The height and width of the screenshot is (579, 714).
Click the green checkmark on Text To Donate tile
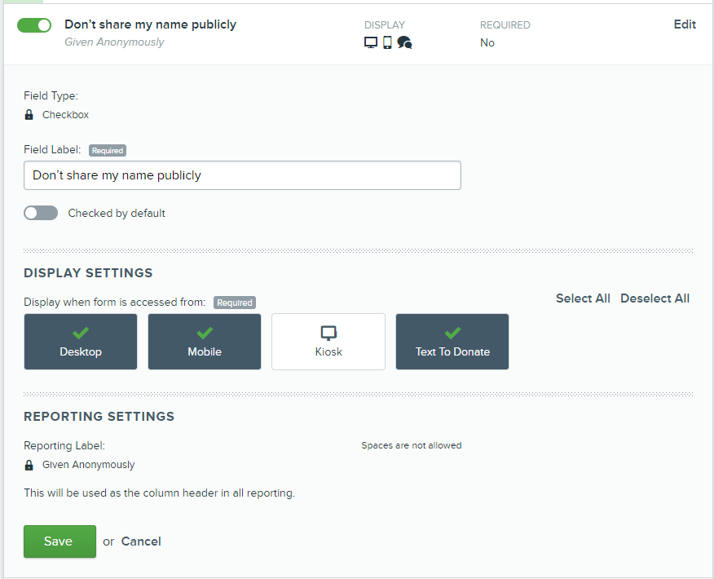point(452,333)
